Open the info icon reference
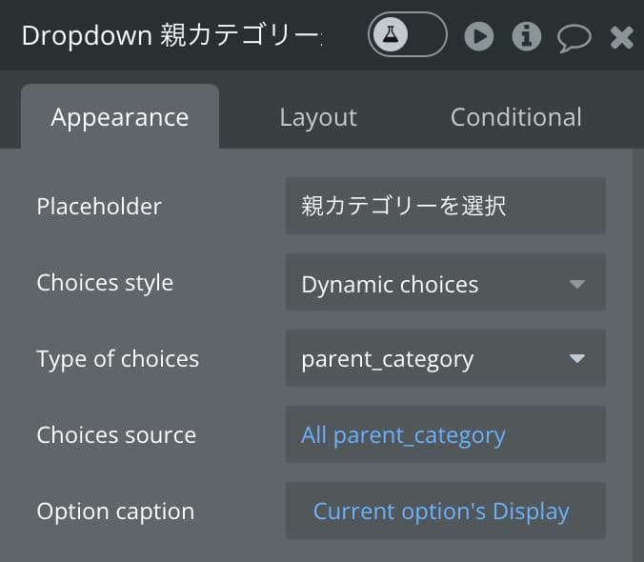The height and width of the screenshot is (562, 644). [x=526, y=36]
